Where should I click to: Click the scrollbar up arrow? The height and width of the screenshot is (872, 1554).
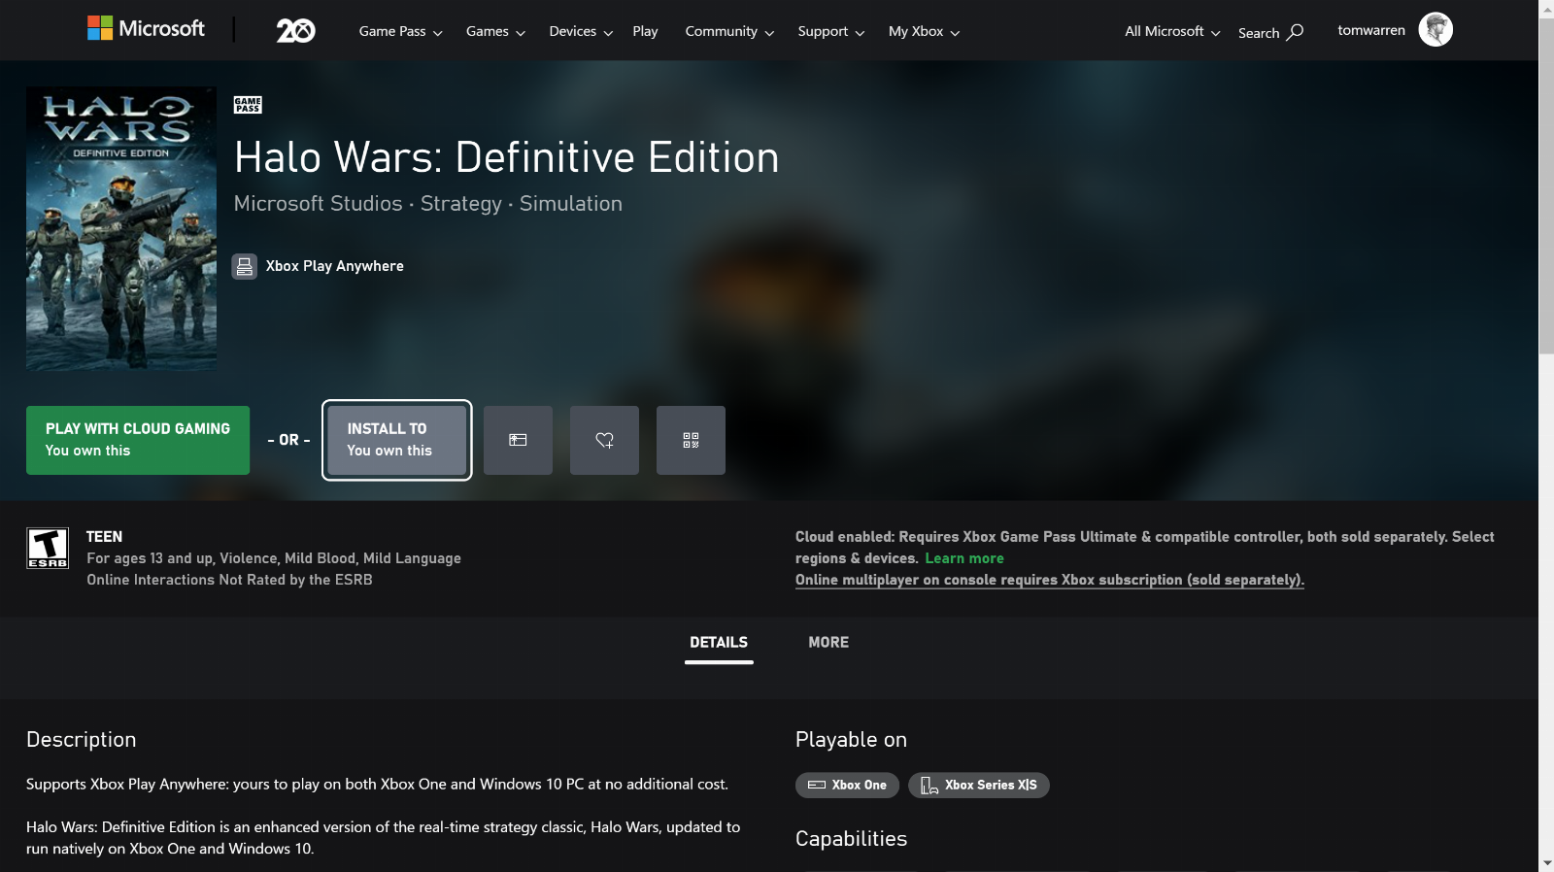1546,8
